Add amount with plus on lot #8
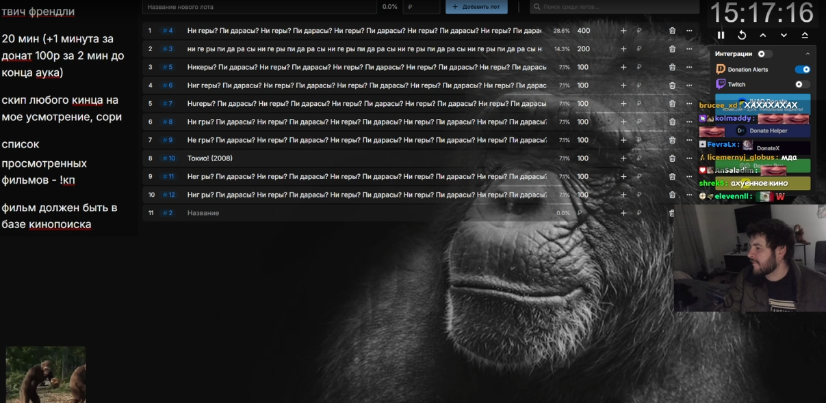826x403 pixels. click(623, 122)
